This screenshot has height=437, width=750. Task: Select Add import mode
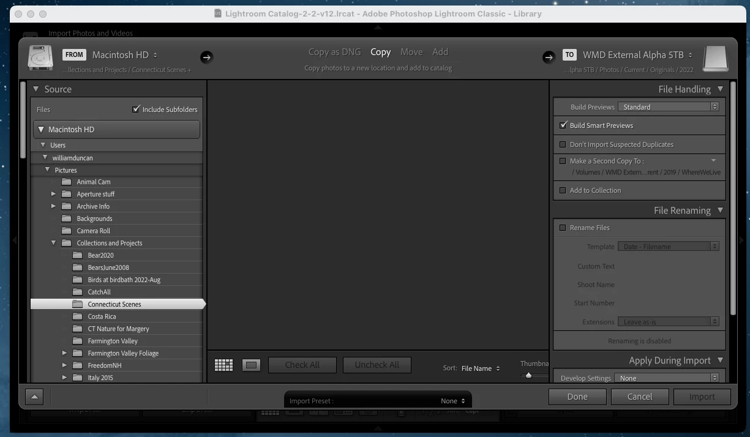(x=440, y=52)
